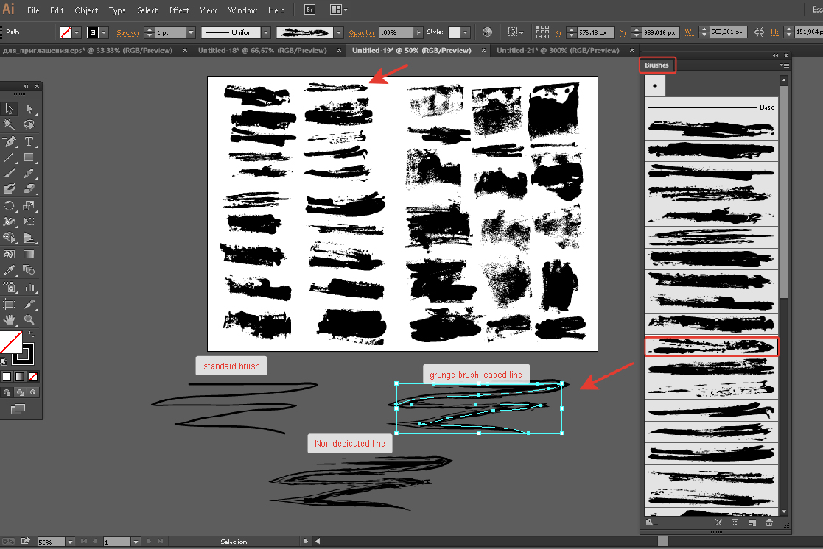The height and width of the screenshot is (549, 823).
Task: Set color mode to None in toolbox
Action: (33, 377)
